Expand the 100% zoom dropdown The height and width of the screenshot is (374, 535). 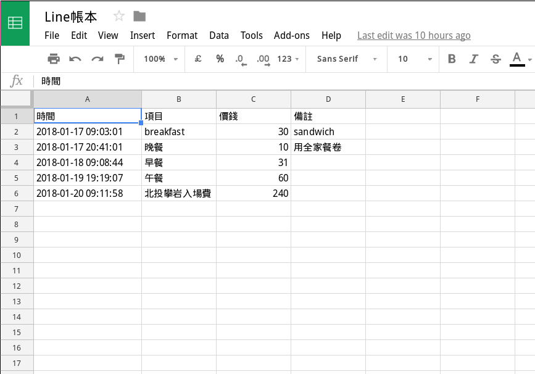tap(160, 59)
